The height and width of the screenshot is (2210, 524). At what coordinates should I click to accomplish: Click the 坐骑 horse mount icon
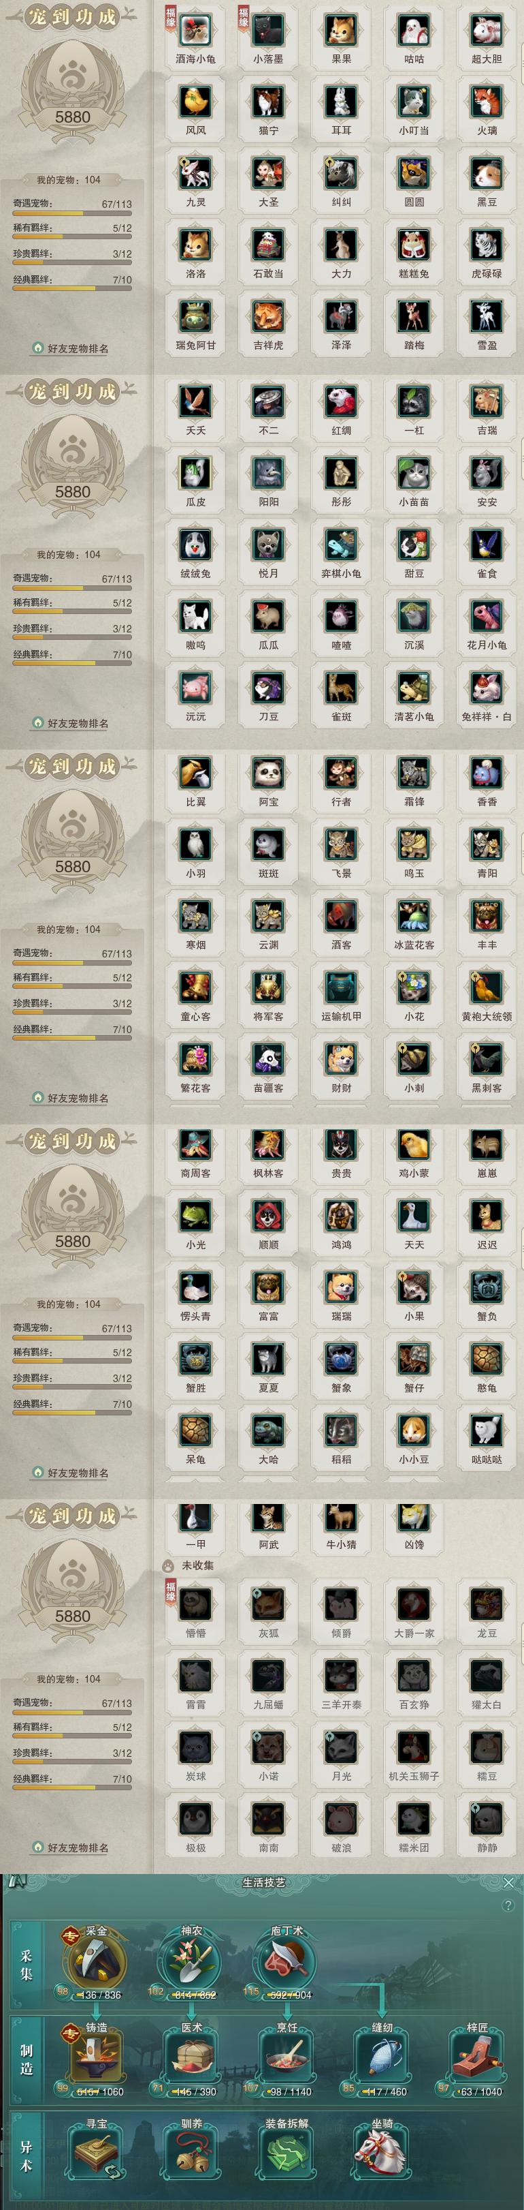[382, 2154]
